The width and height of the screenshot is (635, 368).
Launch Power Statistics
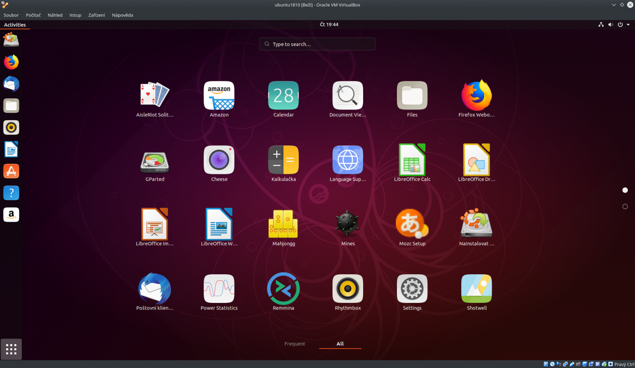point(219,289)
